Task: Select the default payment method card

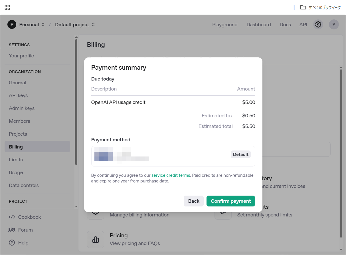Action: click(173, 156)
